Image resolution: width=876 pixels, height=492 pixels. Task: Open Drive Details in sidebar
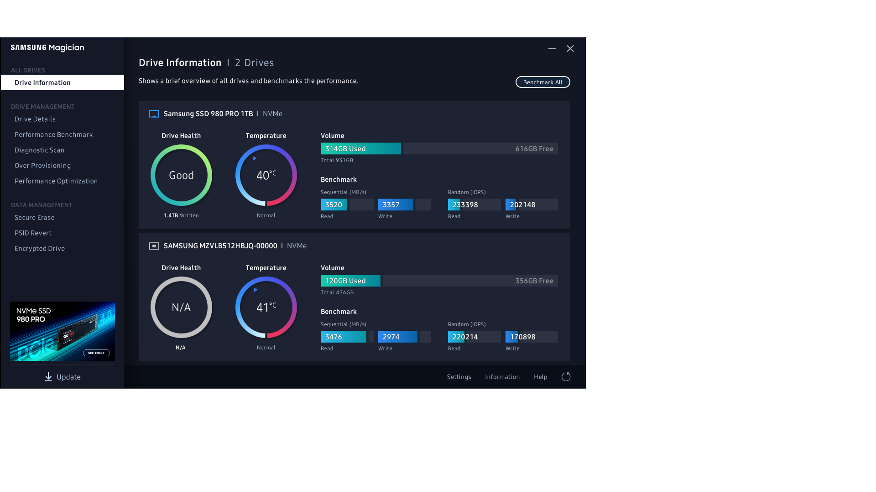(x=35, y=119)
